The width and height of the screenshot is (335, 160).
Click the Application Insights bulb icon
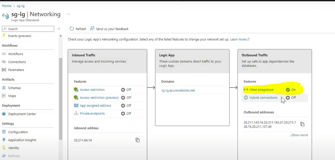pos(4,140)
